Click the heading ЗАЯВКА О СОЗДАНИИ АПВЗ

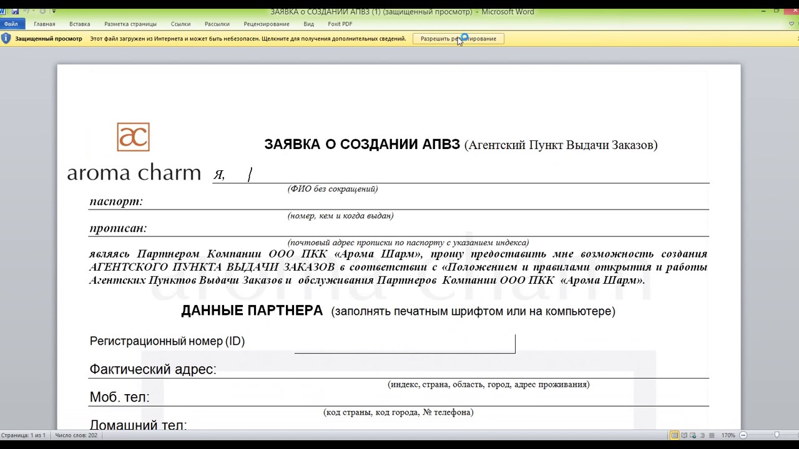point(362,145)
